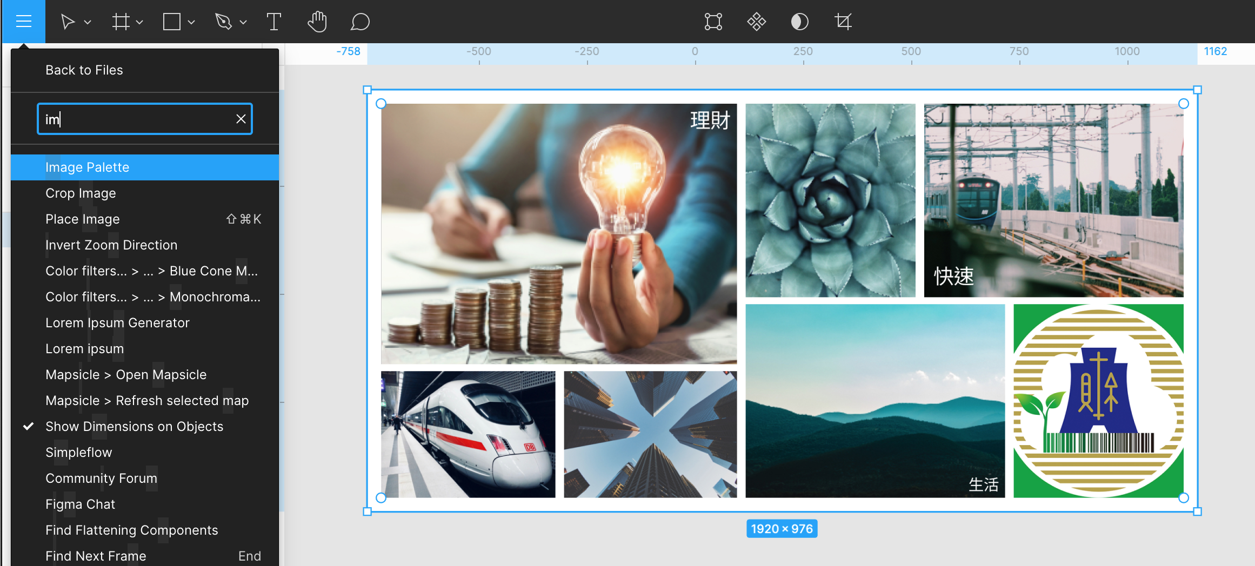Activate the Hand tool
The width and height of the screenshot is (1255, 566).
pyautogui.click(x=317, y=22)
